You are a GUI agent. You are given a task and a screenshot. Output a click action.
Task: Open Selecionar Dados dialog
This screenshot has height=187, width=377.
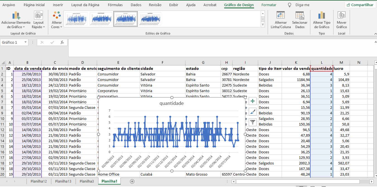(300, 20)
